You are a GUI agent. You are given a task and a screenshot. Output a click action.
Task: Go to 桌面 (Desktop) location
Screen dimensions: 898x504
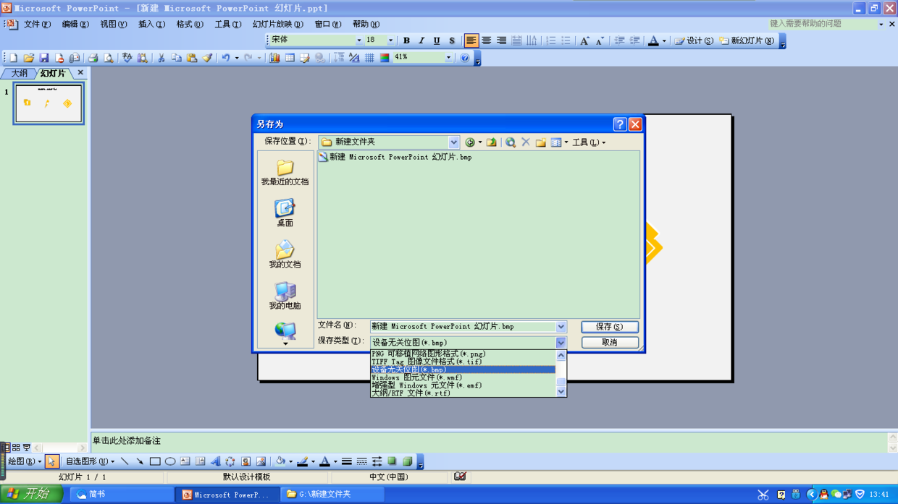285,214
